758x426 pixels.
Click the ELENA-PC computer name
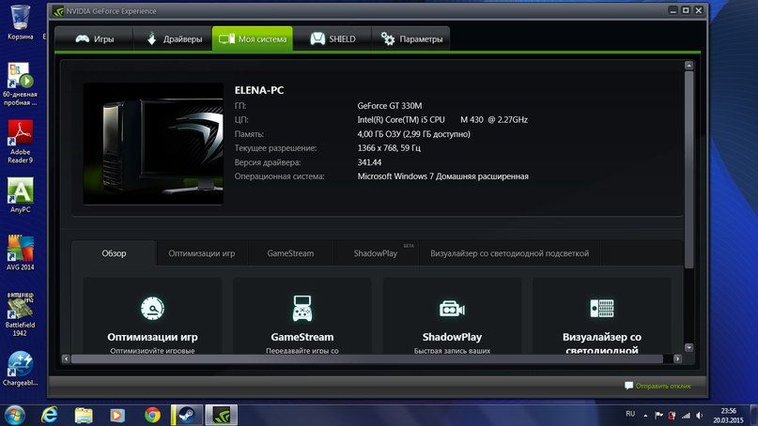[x=259, y=90]
